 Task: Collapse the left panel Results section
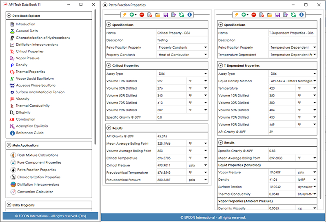coord(109,128)
